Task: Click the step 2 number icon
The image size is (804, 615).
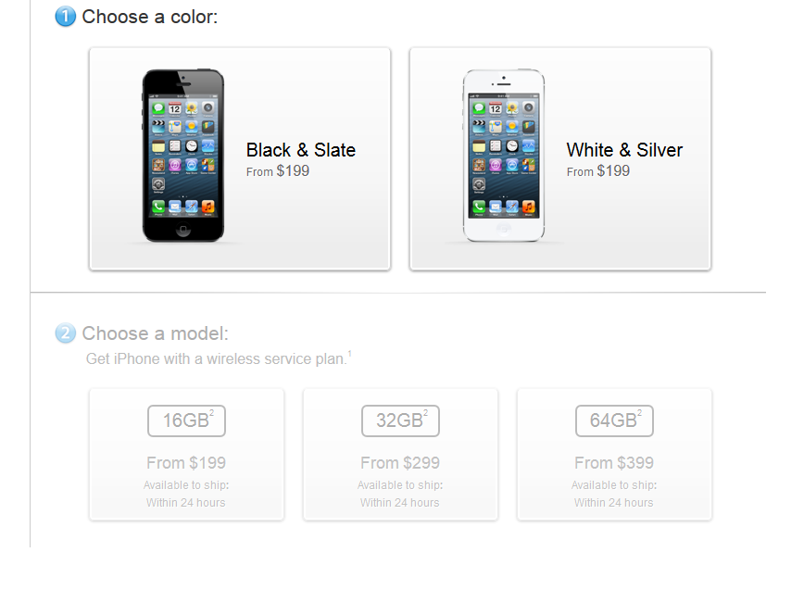Action: coord(65,333)
